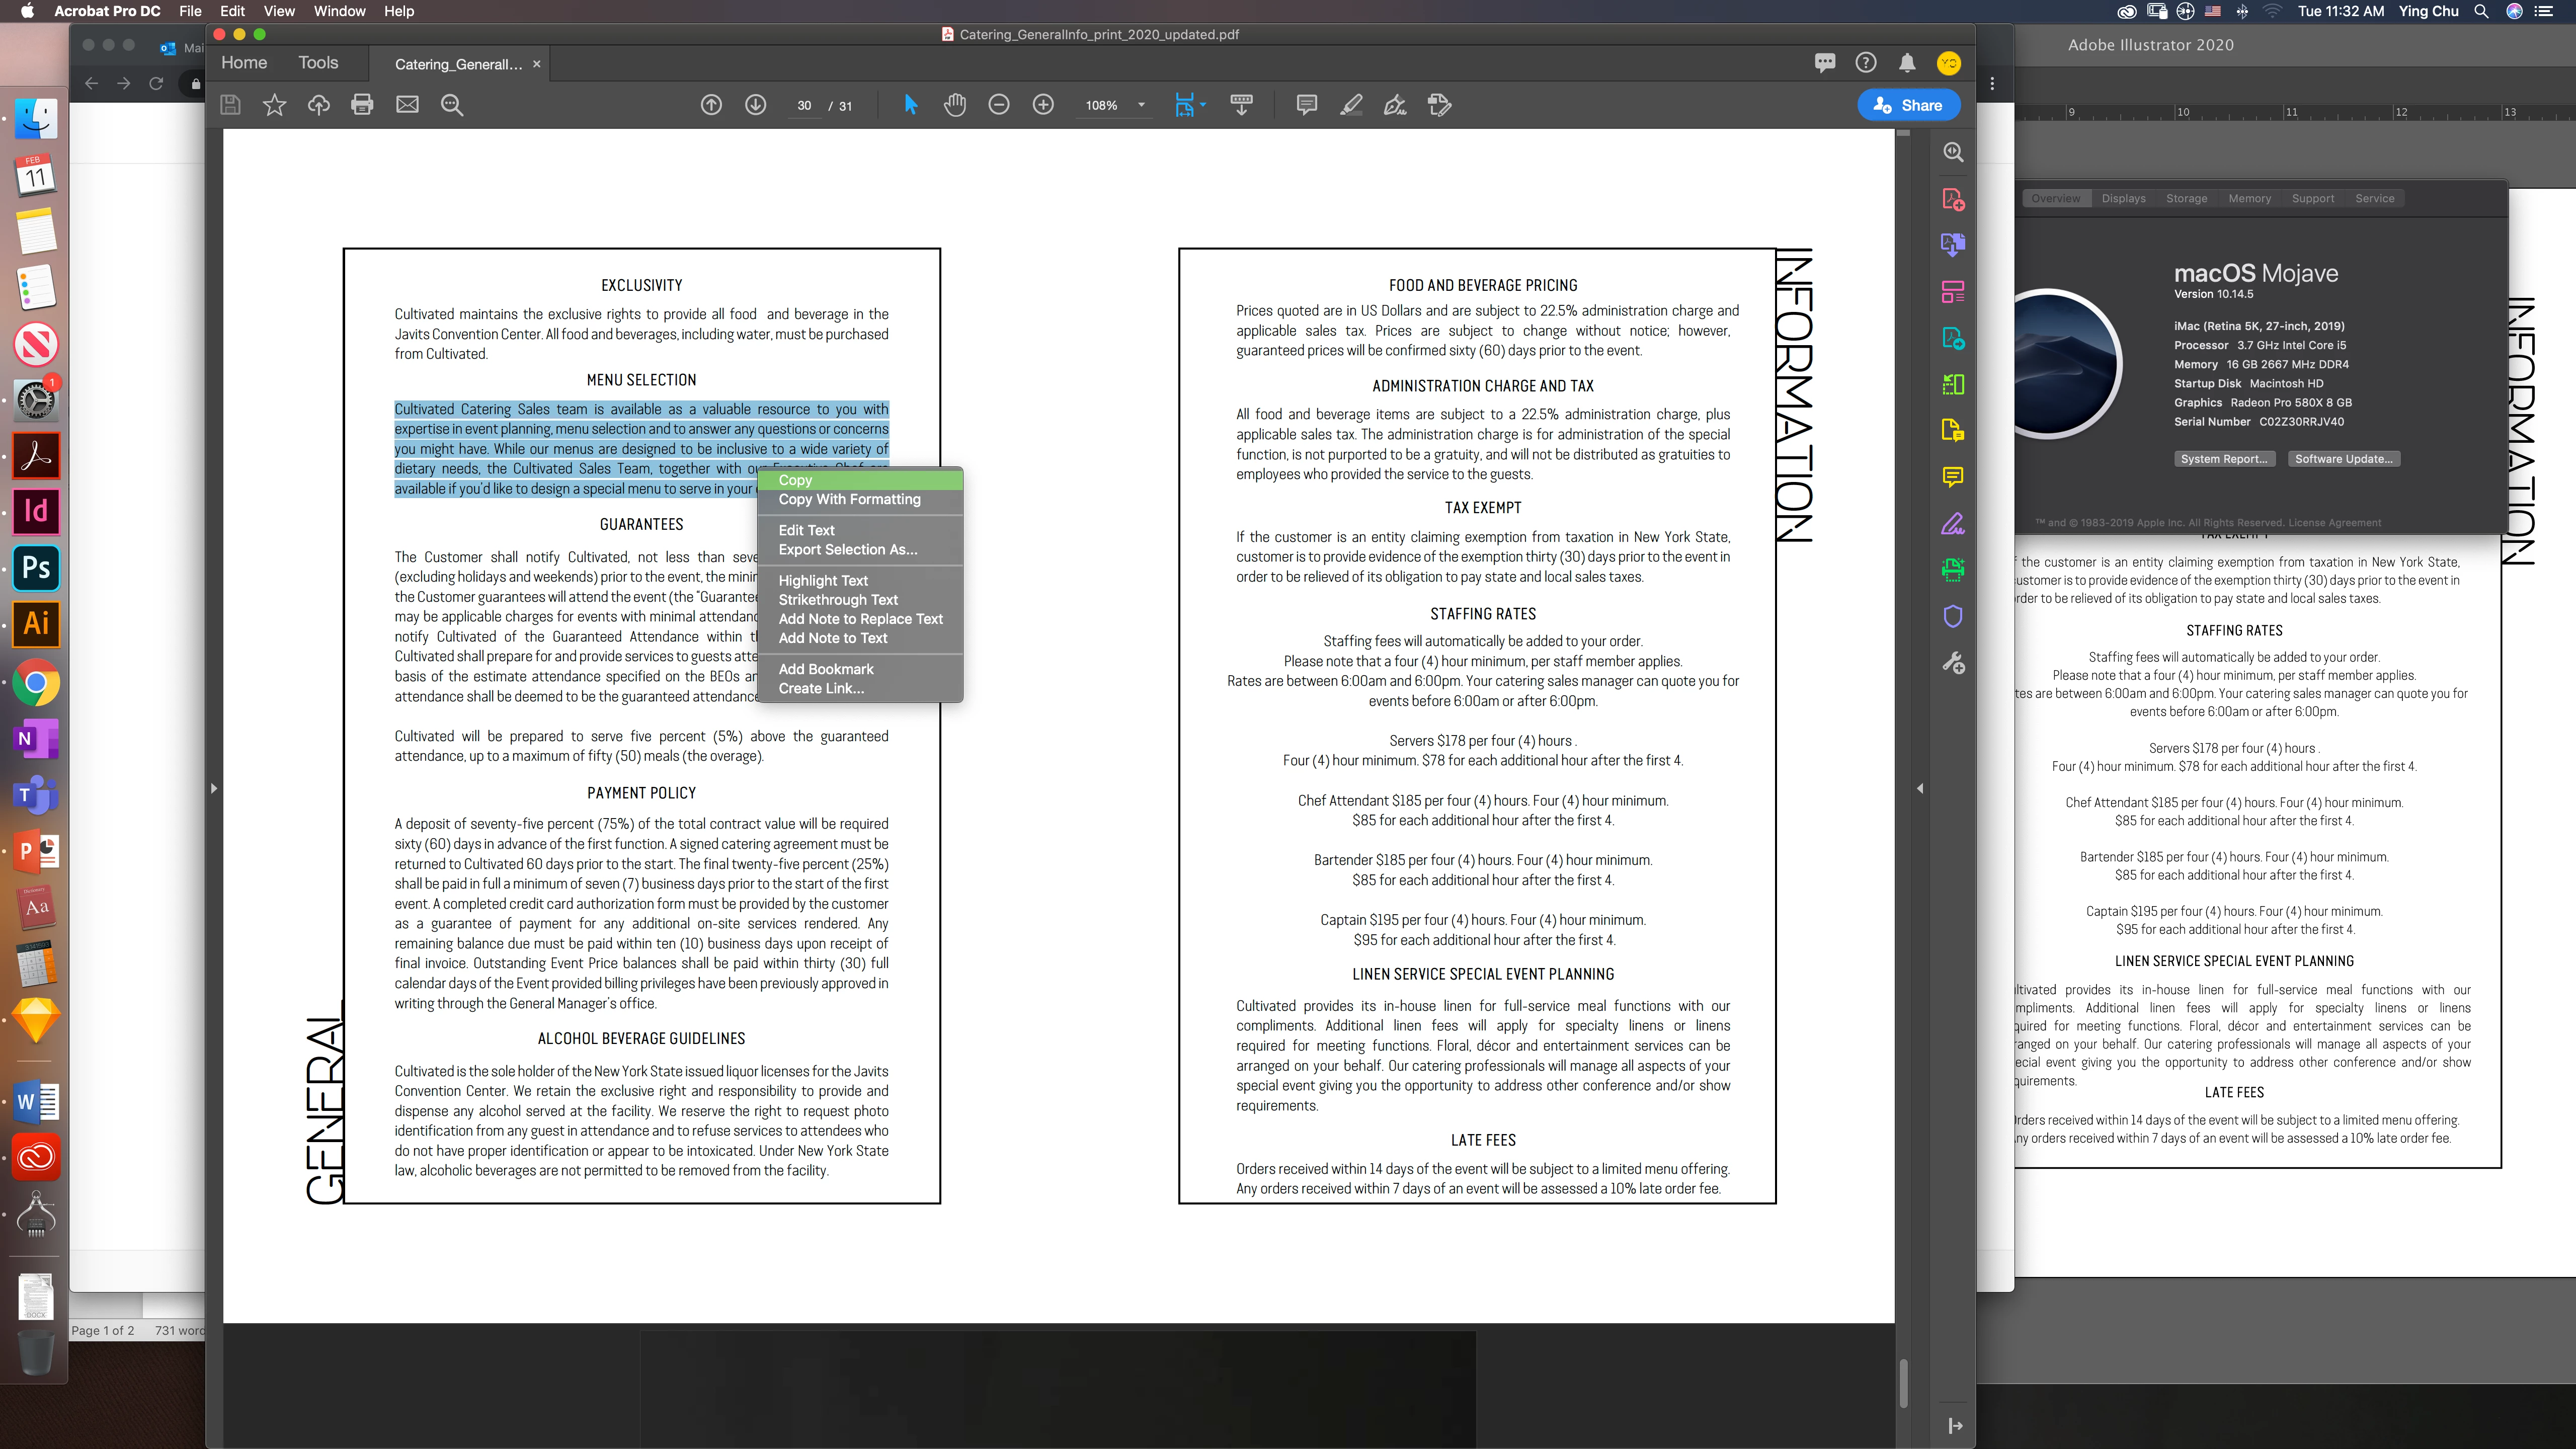The width and height of the screenshot is (2576, 1449).
Task: Choose Copy With Formatting from context menu
Action: click(x=849, y=499)
